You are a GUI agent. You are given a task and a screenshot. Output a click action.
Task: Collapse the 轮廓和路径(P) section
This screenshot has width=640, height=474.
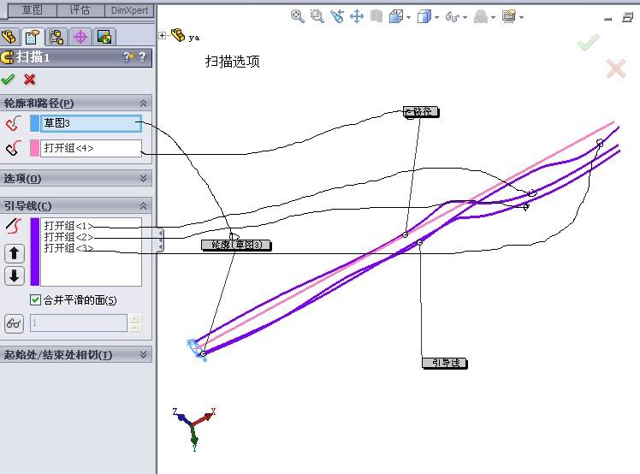143,104
